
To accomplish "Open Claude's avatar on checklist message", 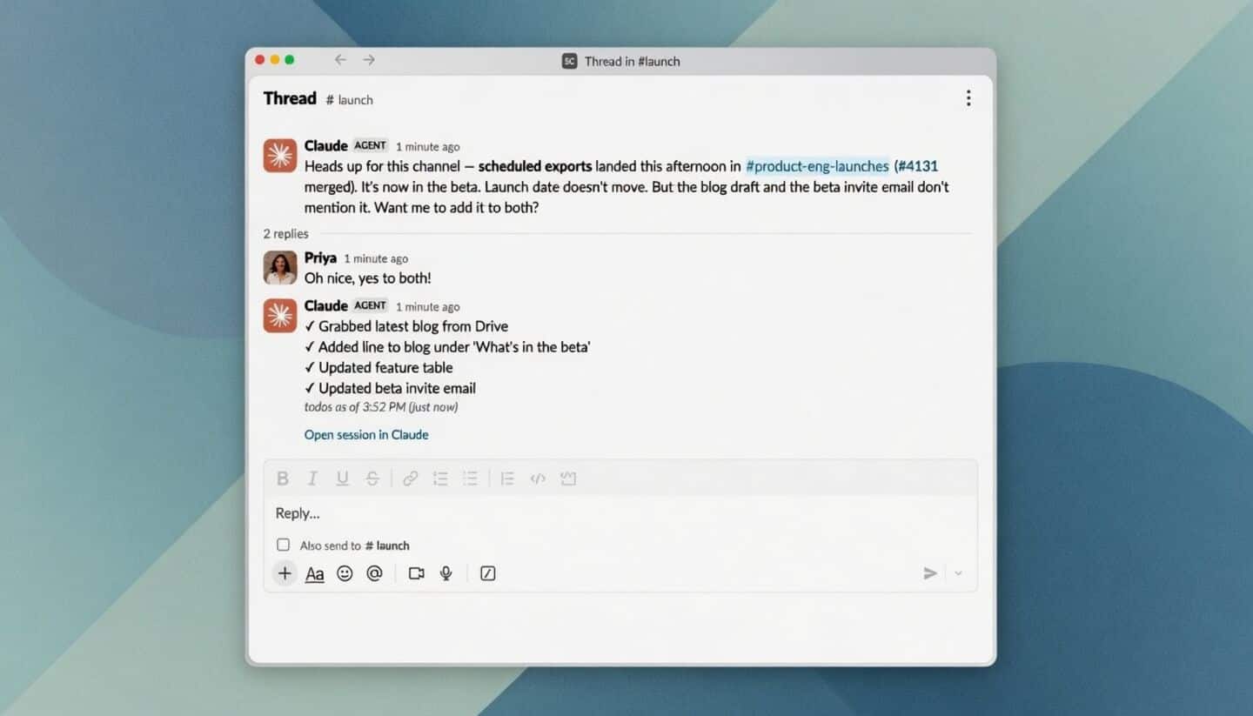I will pos(280,316).
